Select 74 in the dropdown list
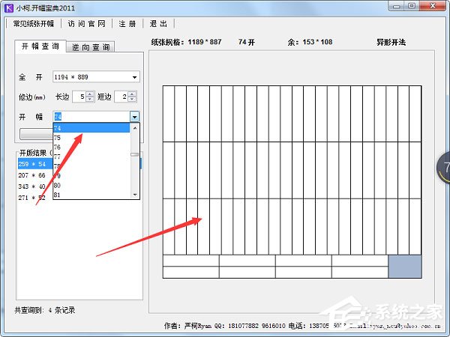Screen dimensions: 450x337 pos(91,128)
